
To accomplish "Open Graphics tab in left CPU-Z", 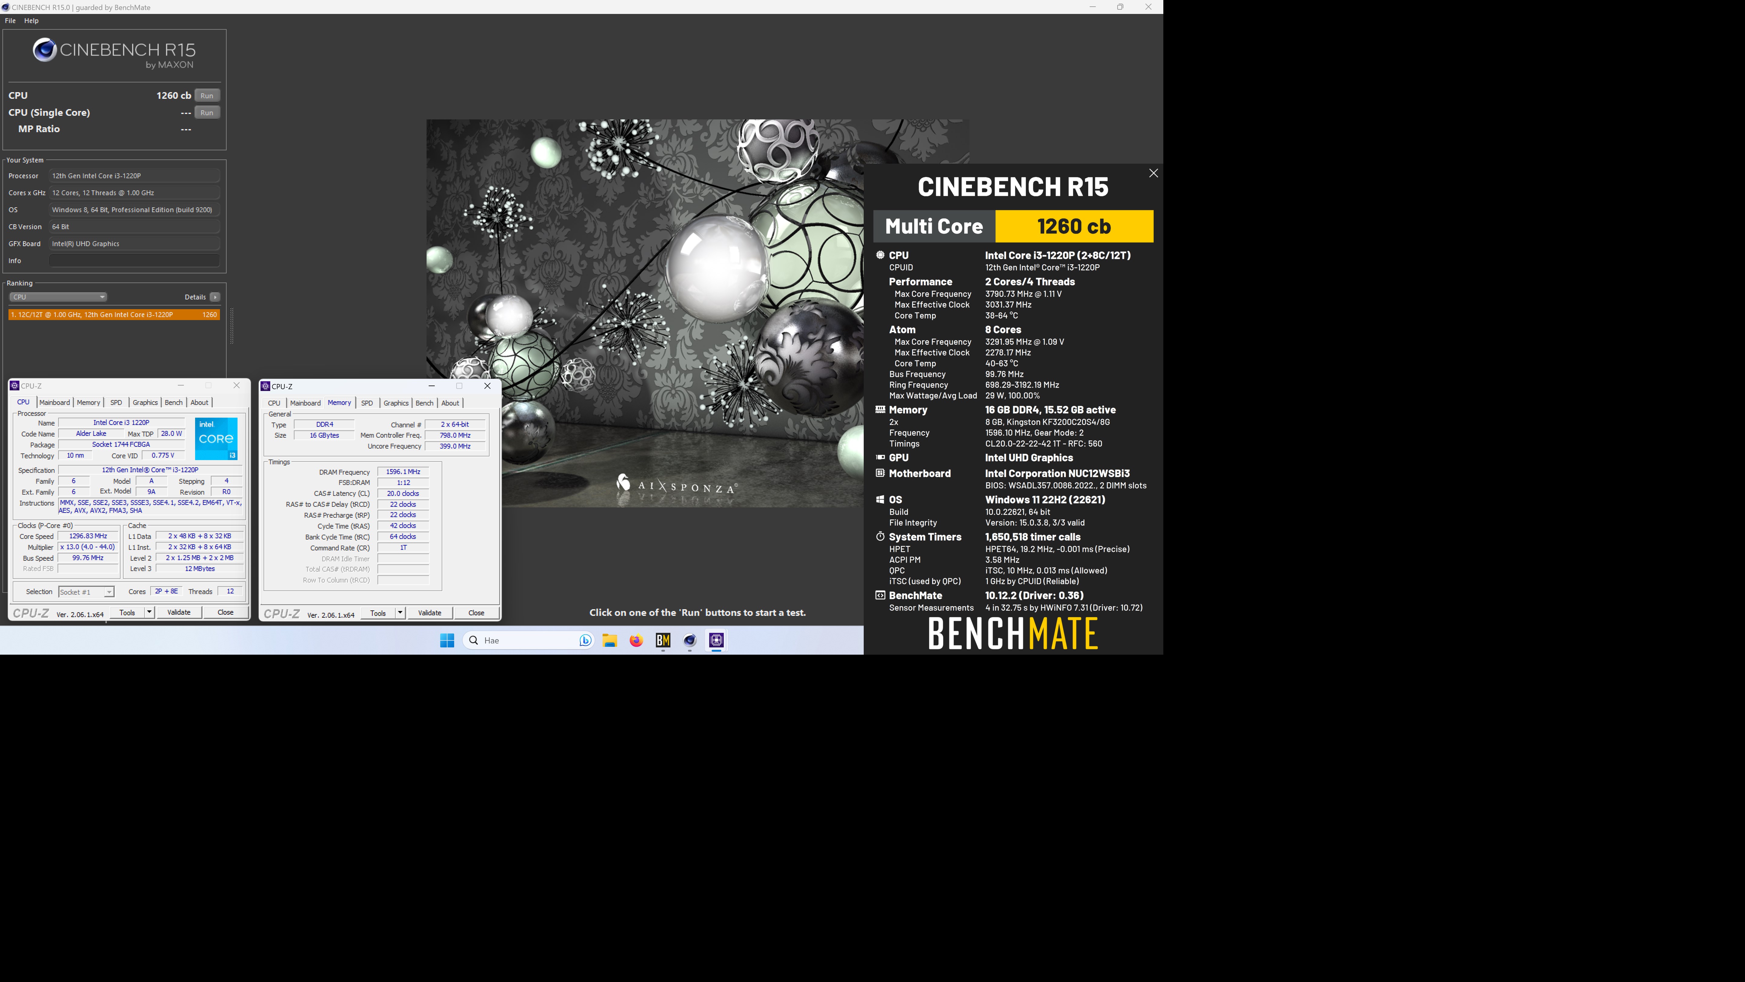I will 145,402.
